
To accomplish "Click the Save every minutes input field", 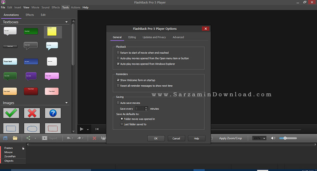I will tap(140, 109).
